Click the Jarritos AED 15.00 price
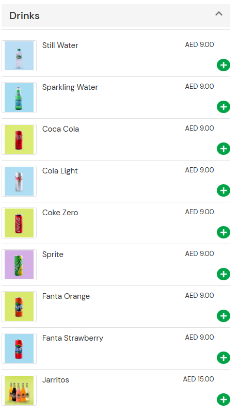The width and height of the screenshot is (238, 415). pos(198,379)
